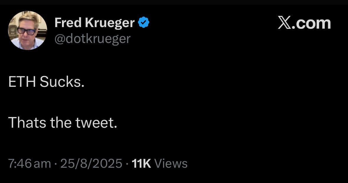This screenshot has height=183, width=348.
Task: Click the "am" text after the time
Action: (43, 163)
